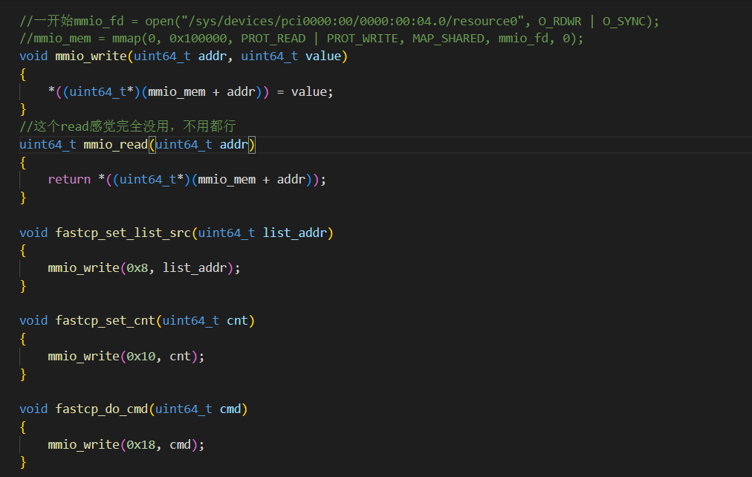
Task: Click the fastcp_set_list_src function name
Action: tap(123, 233)
